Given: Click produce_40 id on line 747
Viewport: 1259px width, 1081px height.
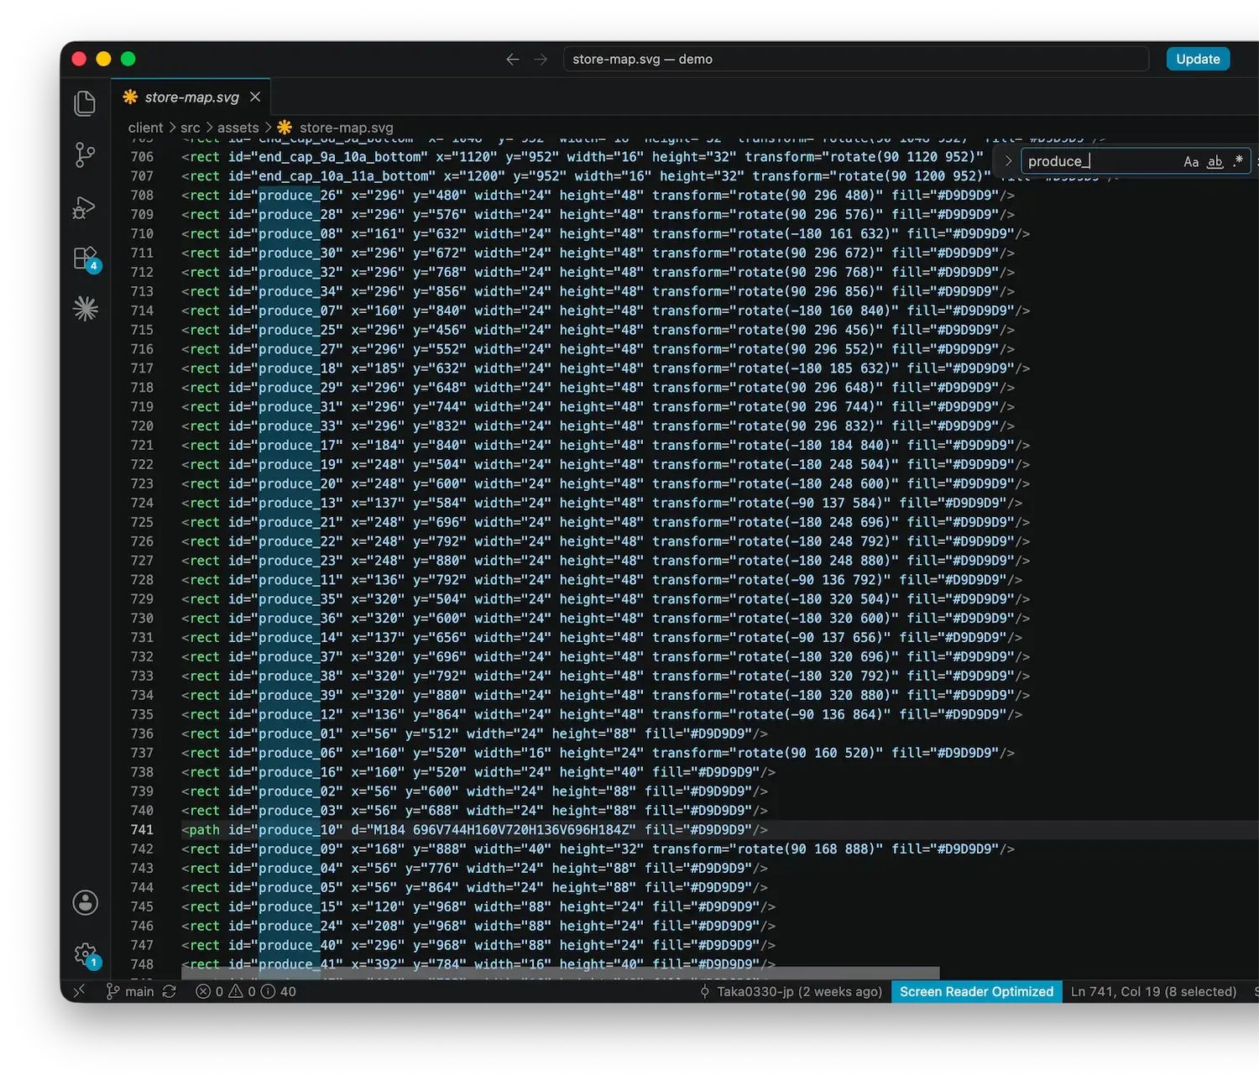Looking at the screenshot, I should pyautogui.click(x=297, y=945).
